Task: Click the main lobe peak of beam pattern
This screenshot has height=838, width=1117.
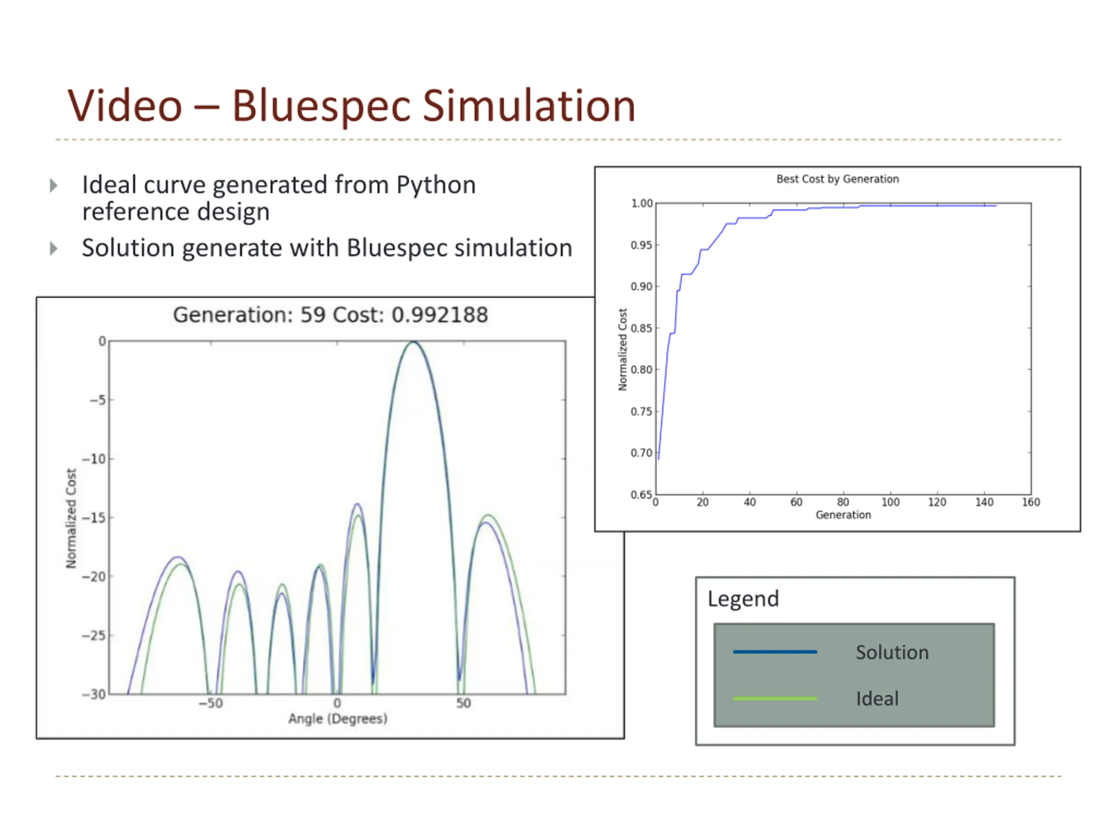Action: click(x=414, y=343)
